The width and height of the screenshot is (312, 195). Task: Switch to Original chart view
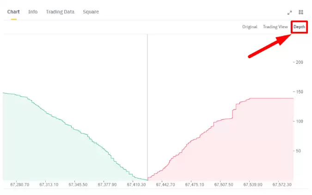250,27
